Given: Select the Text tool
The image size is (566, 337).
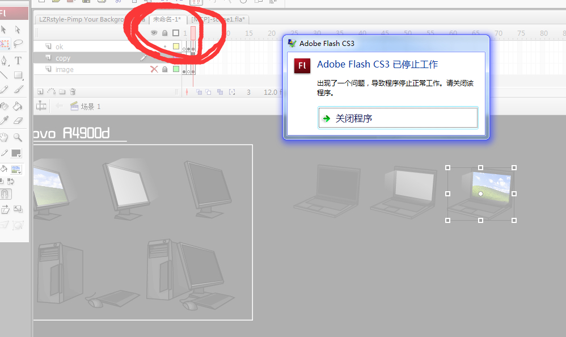Looking at the screenshot, I should [x=18, y=60].
